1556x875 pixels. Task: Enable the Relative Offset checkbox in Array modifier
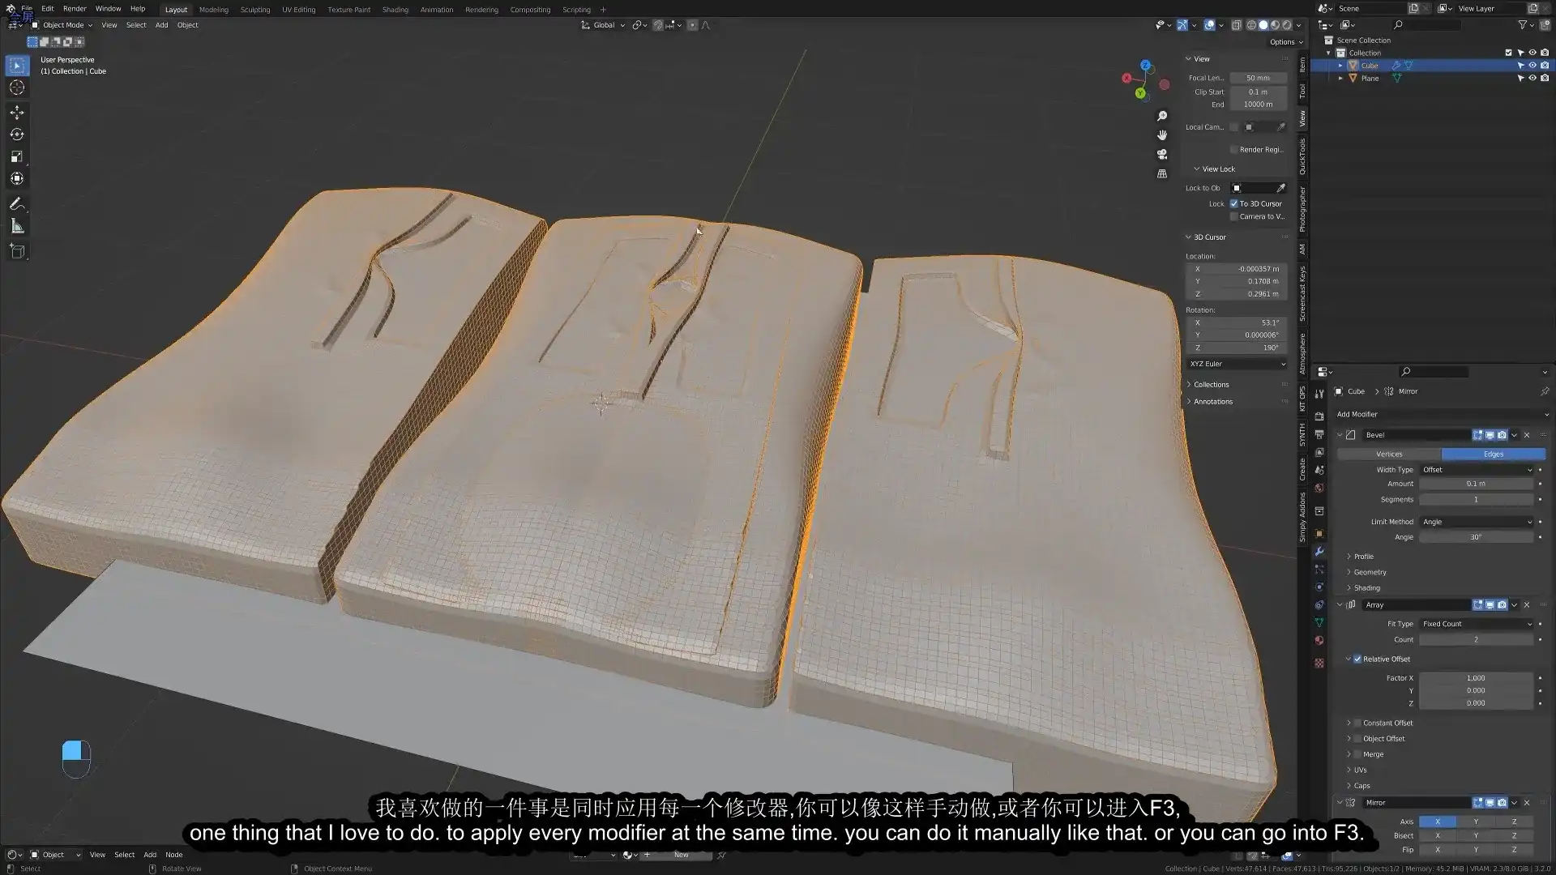tap(1357, 659)
